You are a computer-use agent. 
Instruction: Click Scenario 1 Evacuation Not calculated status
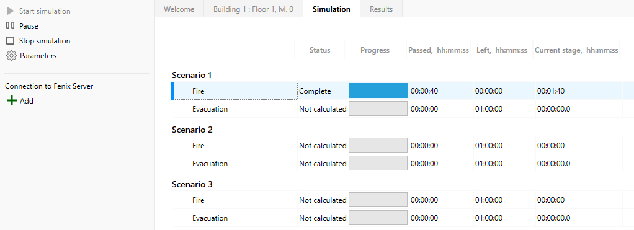tap(323, 109)
